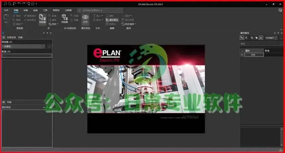Select the 开始 (Home) ribbon tab

(x=16, y=10)
